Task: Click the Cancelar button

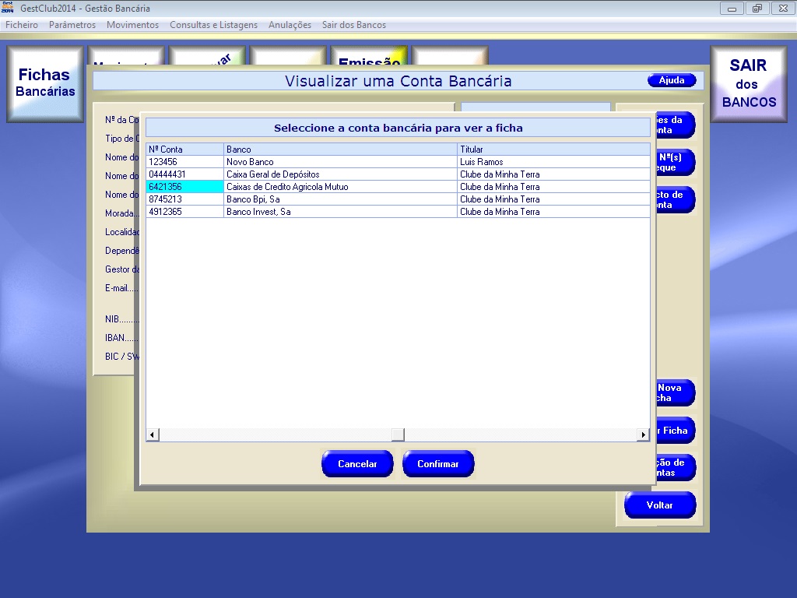Action: point(357,464)
